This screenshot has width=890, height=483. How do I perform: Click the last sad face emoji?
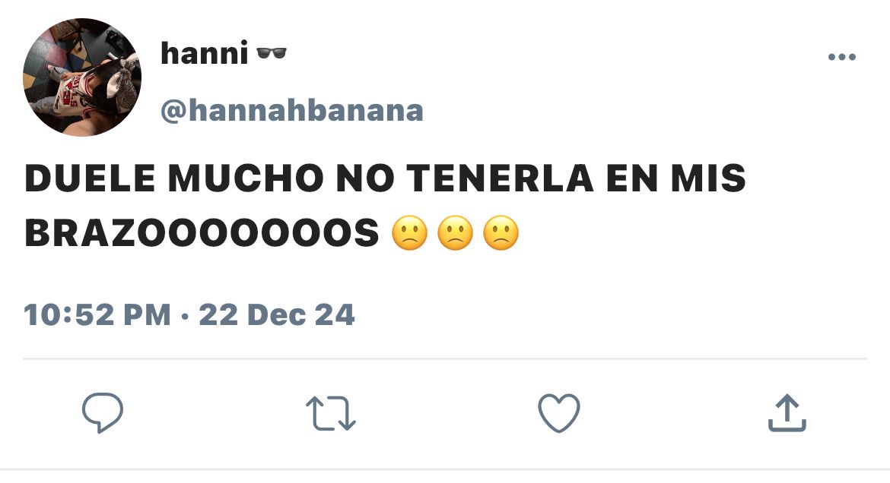[x=501, y=233]
